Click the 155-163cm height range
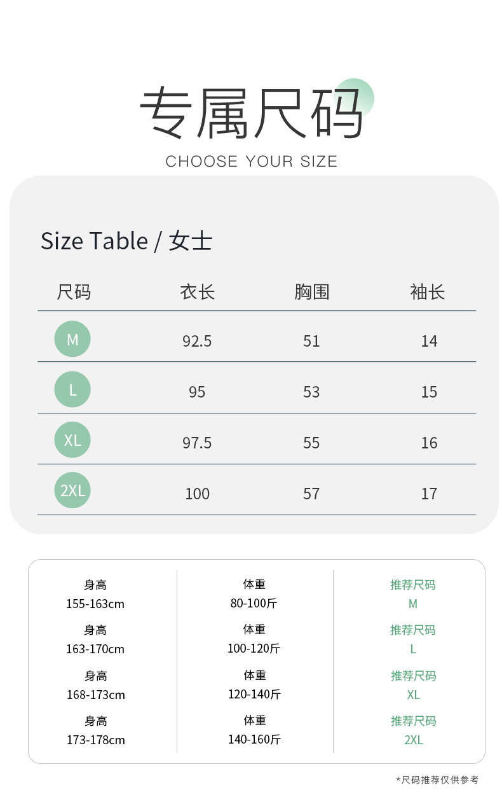 (x=95, y=604)
